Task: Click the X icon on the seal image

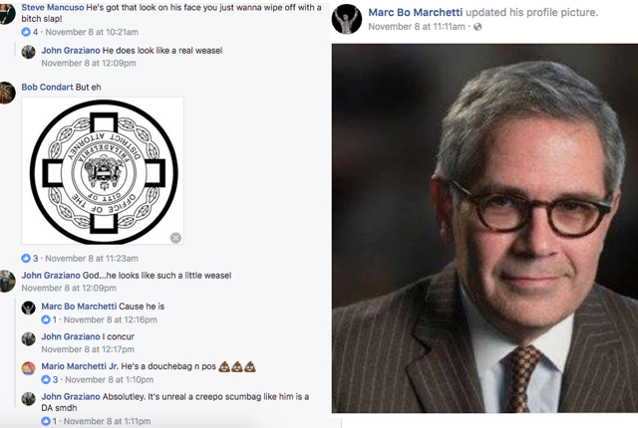Action: 175,238
